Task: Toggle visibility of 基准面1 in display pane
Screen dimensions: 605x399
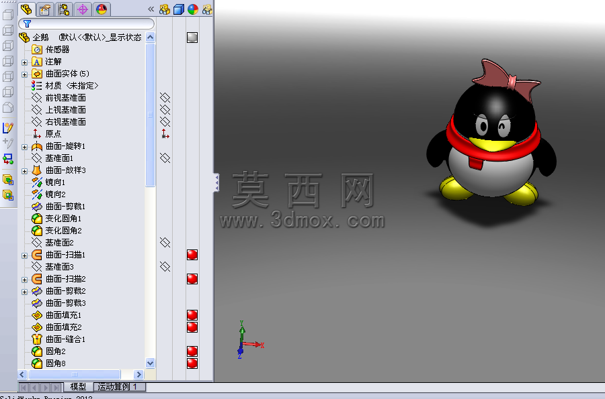Action: coord(165,158)
